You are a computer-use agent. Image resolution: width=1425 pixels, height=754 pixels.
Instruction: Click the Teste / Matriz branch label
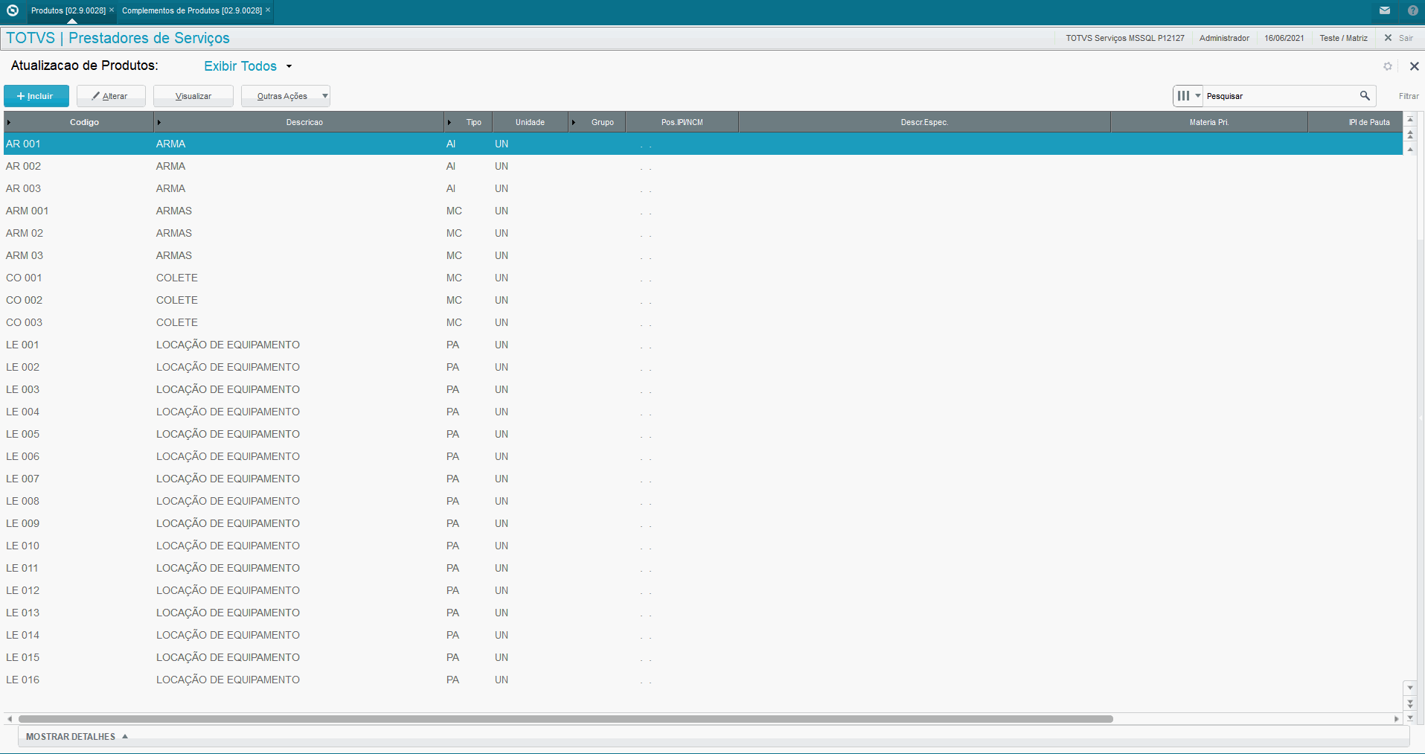click(x=1343, y=38)
